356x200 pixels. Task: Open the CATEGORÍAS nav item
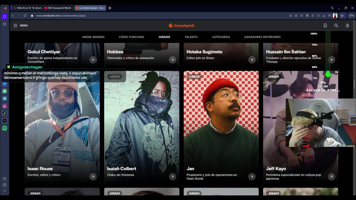tap(221, 37)
